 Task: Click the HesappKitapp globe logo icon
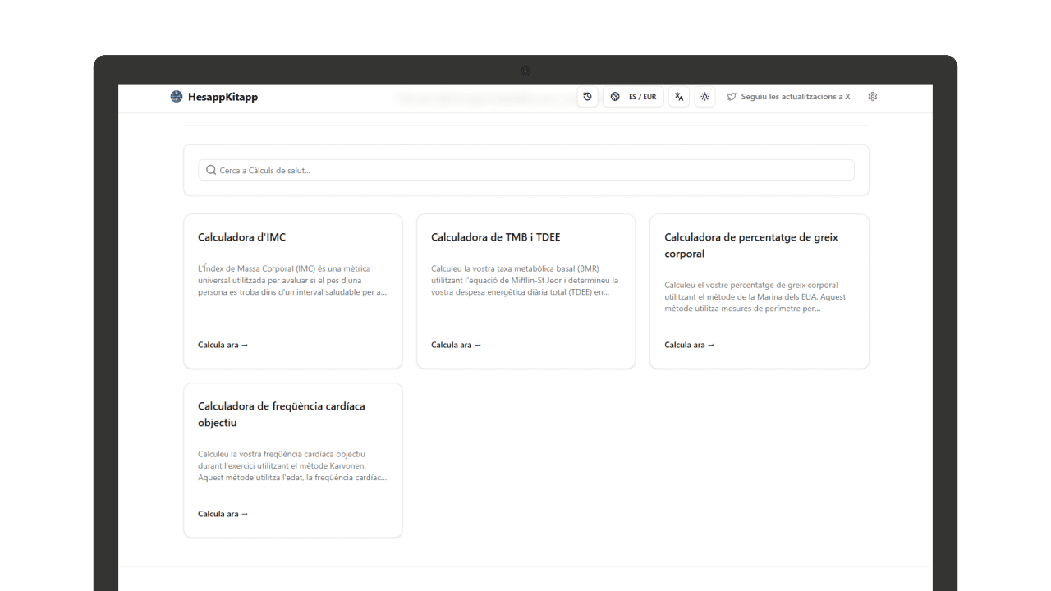click(x=177, y=97)
